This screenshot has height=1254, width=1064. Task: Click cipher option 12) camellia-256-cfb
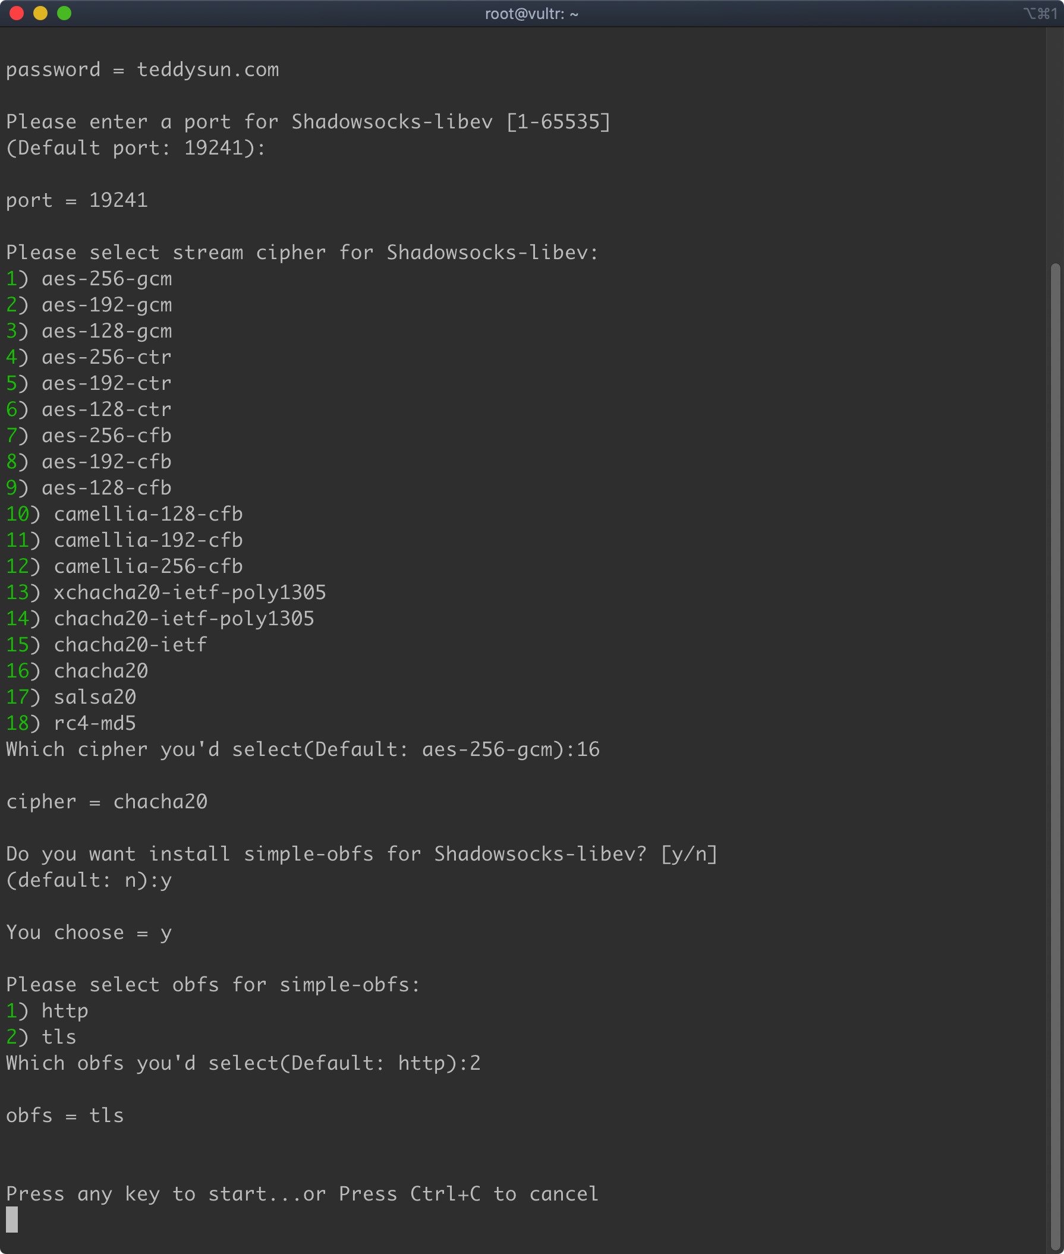pos(124,566)
